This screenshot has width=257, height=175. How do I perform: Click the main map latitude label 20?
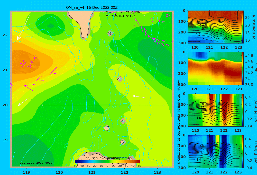(x=5, y=105)
